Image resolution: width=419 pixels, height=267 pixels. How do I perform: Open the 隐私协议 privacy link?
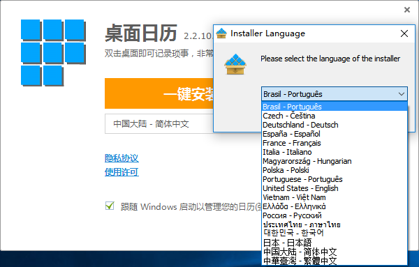(122, 158)
